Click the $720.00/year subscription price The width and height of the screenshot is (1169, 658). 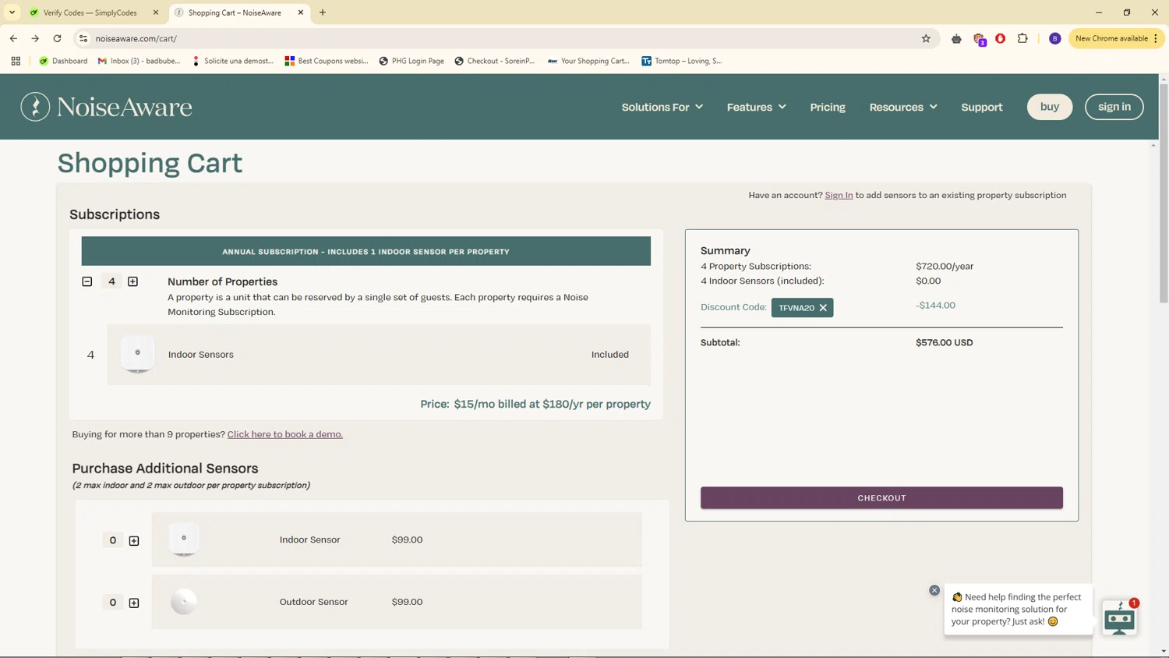pyautogui.click(x=945, y=267)
